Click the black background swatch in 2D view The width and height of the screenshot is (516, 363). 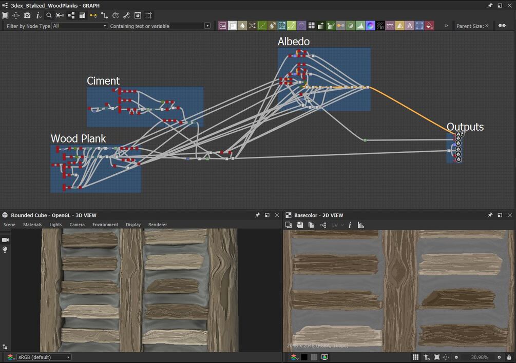click(304, 357)
